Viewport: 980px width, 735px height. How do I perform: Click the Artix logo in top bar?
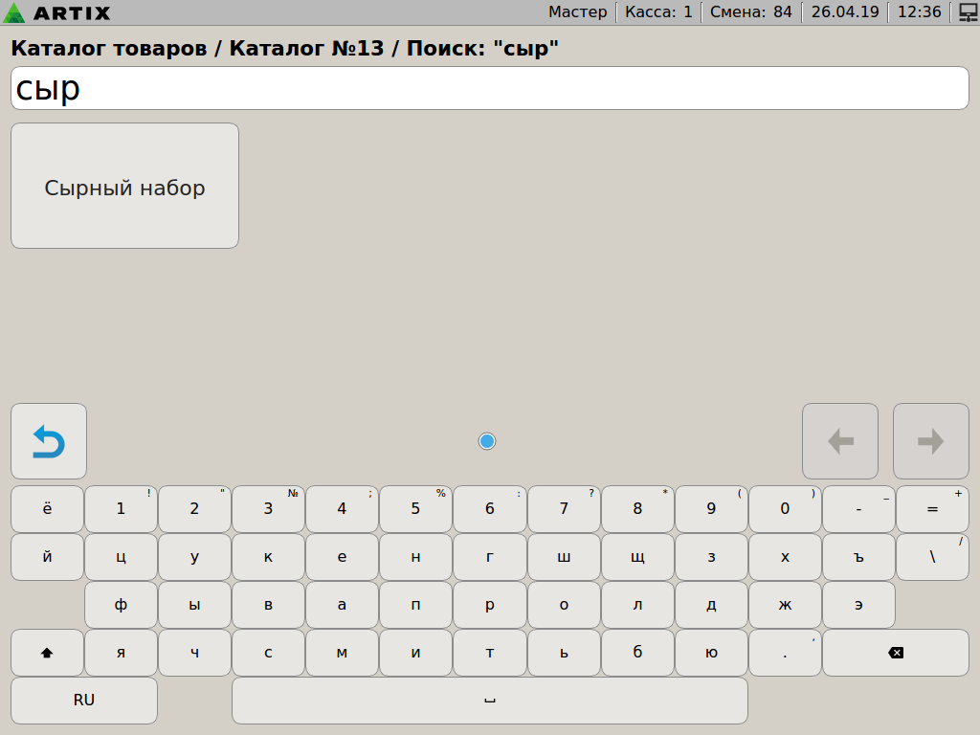point(57,12)
